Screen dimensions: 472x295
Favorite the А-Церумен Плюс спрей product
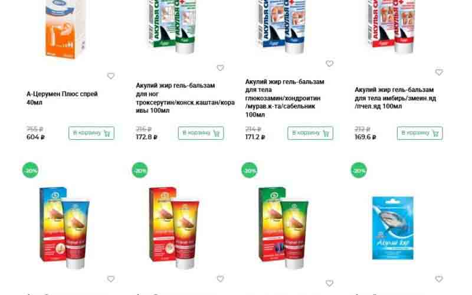click(111, 76)
